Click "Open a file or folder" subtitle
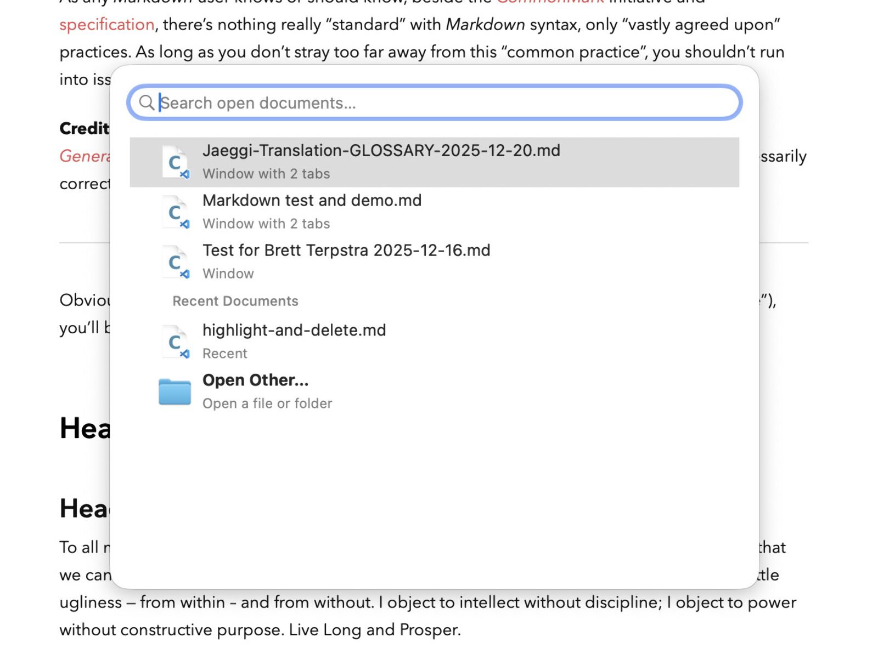 [x=267, y=403]
